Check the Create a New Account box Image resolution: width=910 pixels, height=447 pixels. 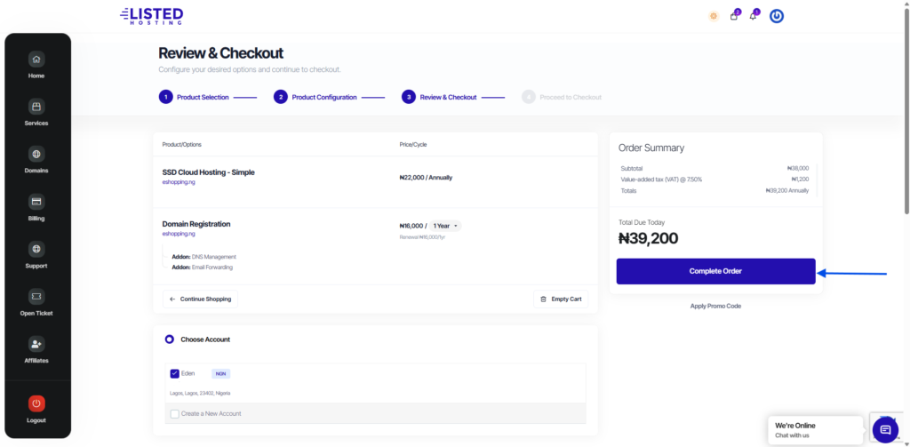(174, 413)
